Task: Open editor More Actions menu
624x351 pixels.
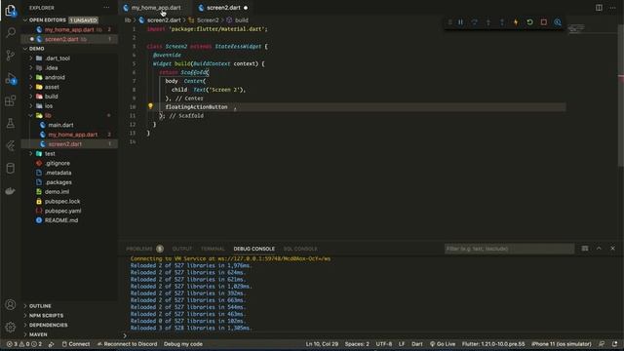Action: click(613, 8)
